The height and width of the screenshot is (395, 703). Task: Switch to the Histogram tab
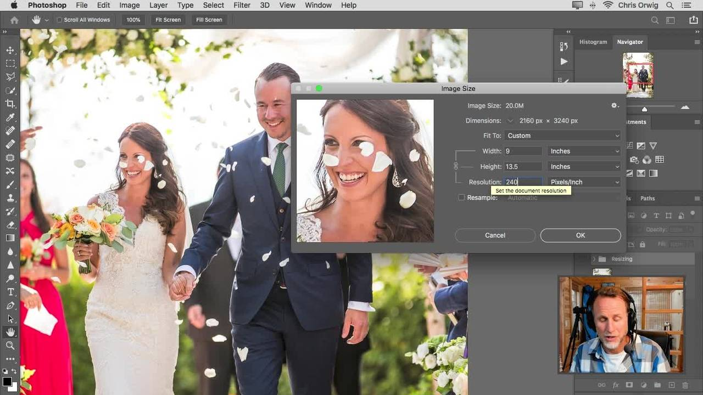(x=593, y=42)
